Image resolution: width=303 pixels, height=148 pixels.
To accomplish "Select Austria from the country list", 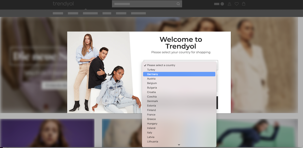I will point(179,79).
